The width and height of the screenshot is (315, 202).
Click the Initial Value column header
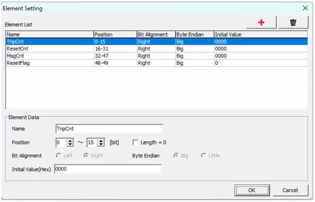(261, 35)
